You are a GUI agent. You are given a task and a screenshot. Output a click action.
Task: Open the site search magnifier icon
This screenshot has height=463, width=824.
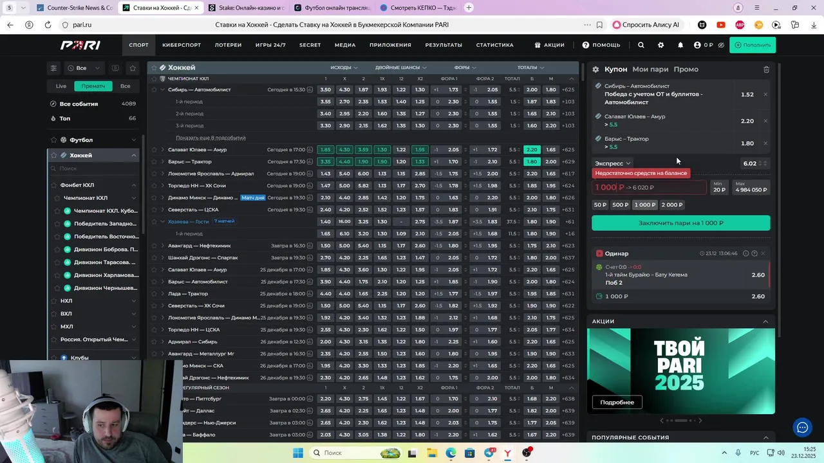641,45
